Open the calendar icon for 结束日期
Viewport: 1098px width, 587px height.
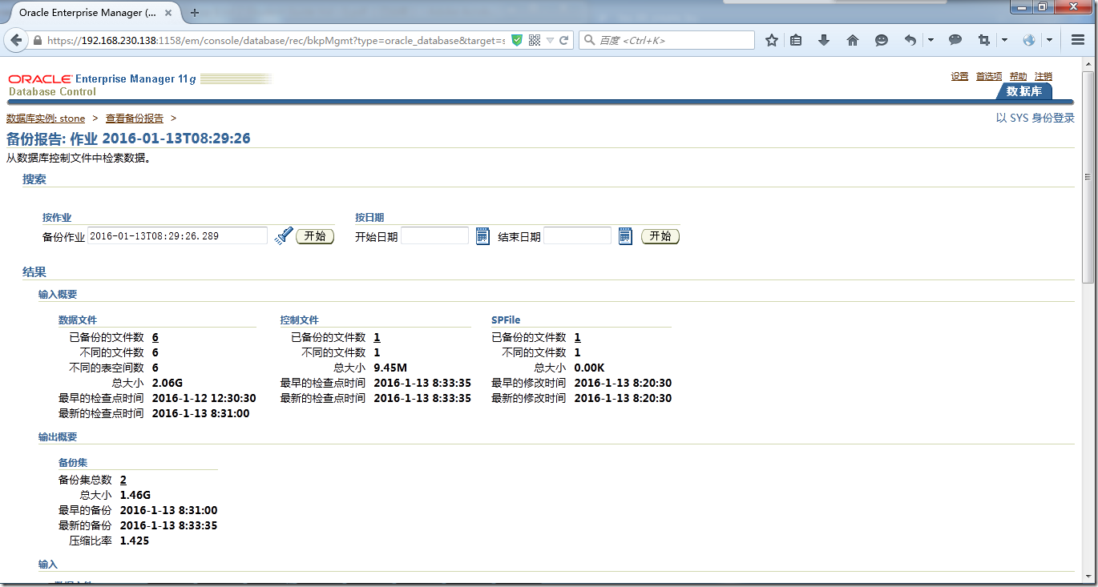pyautogui.click(x=625, y=236)
